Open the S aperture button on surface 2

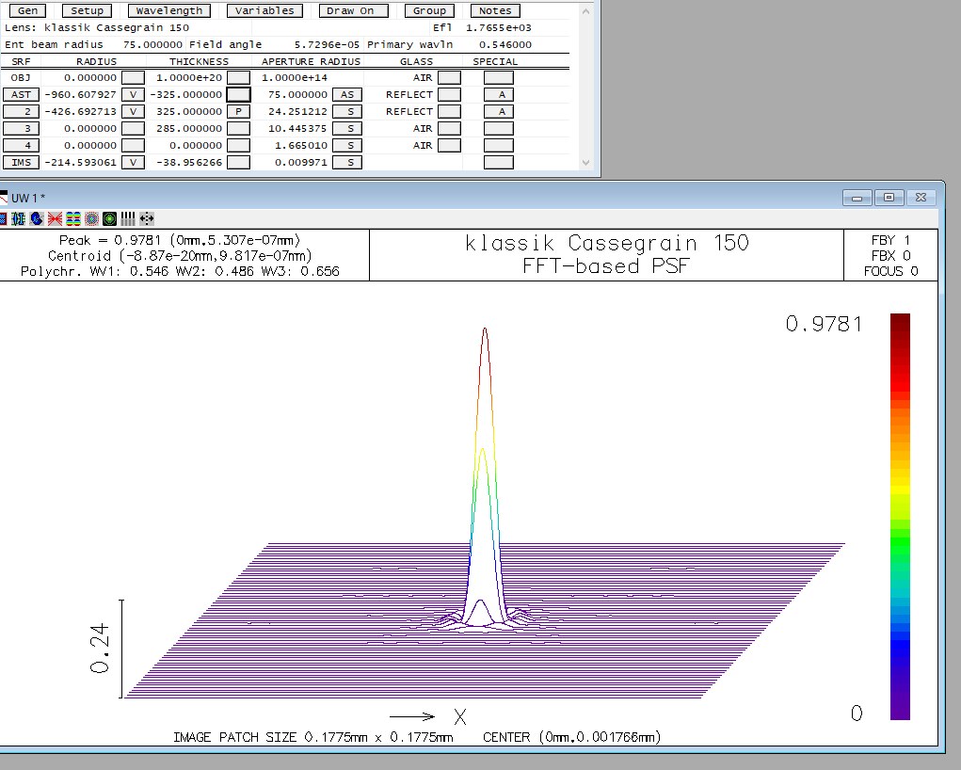click(347, 112)
